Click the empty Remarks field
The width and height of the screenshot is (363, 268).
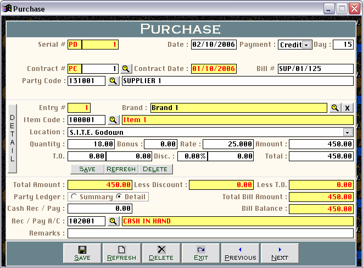pyautogui.click(x=210, y=233)
